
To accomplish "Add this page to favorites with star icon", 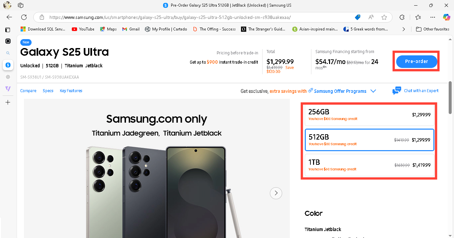I will [x=384, y=17].
